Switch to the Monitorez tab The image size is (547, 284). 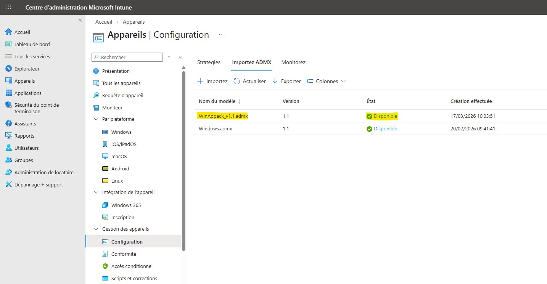[293, 62]
